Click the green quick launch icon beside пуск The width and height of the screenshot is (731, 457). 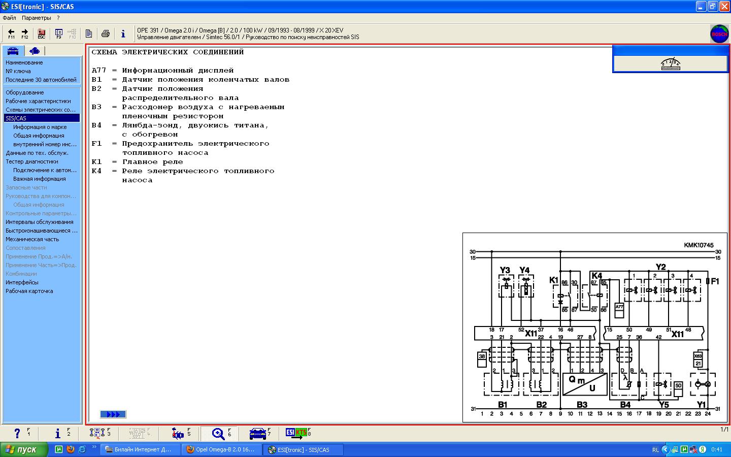pos(59,449)
